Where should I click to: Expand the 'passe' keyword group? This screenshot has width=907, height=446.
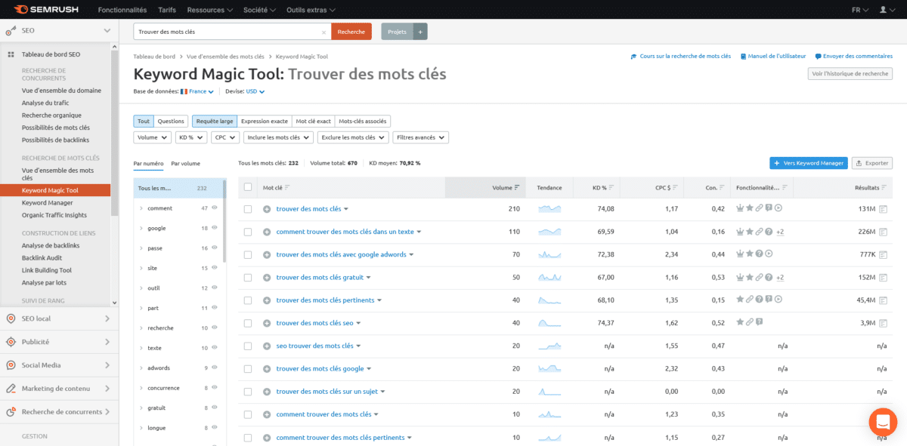tap(141, 248)
